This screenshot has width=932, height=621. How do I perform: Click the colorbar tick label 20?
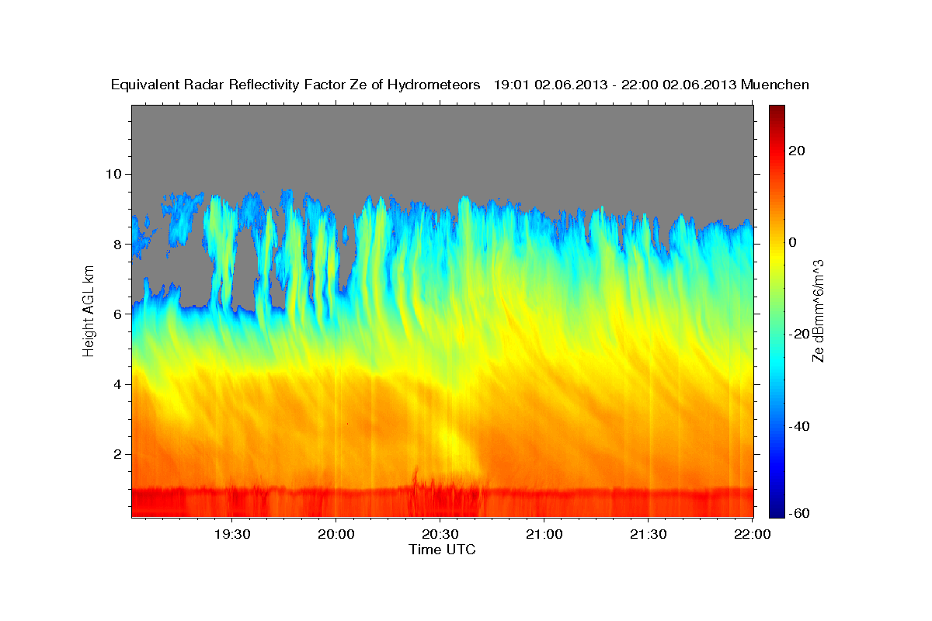(796, 151)
